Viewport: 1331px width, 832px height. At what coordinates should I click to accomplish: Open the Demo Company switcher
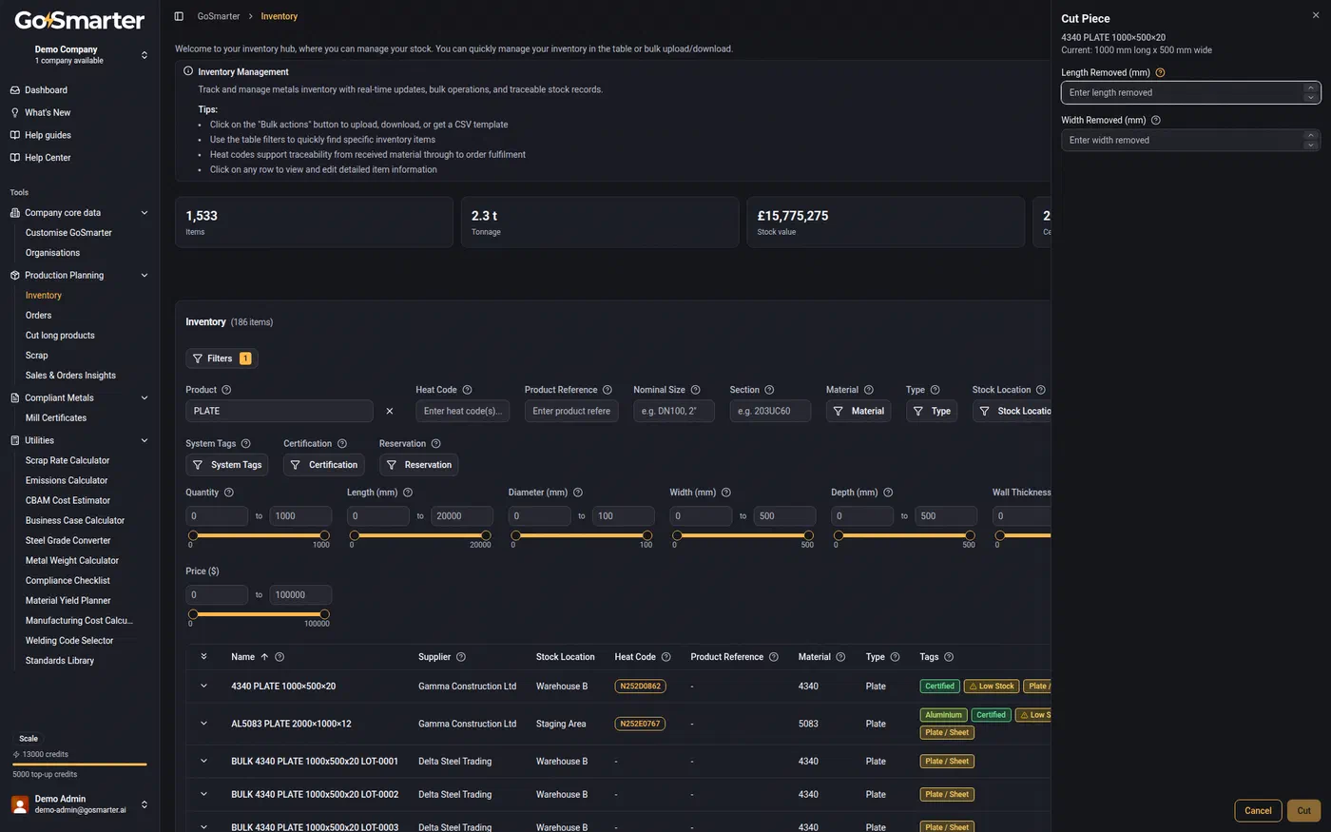[145, 55]
